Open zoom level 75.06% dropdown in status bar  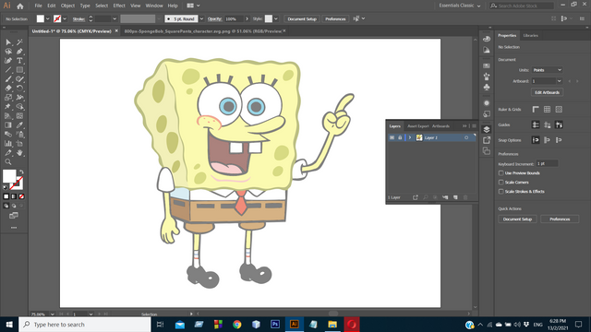(x=53, y=314)
